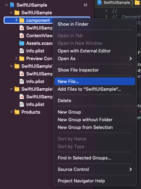Collapse the SwiftUISampleUITests group
This screenshot has width=141, height=189.
pyautogui.click(x=11, y=89)
